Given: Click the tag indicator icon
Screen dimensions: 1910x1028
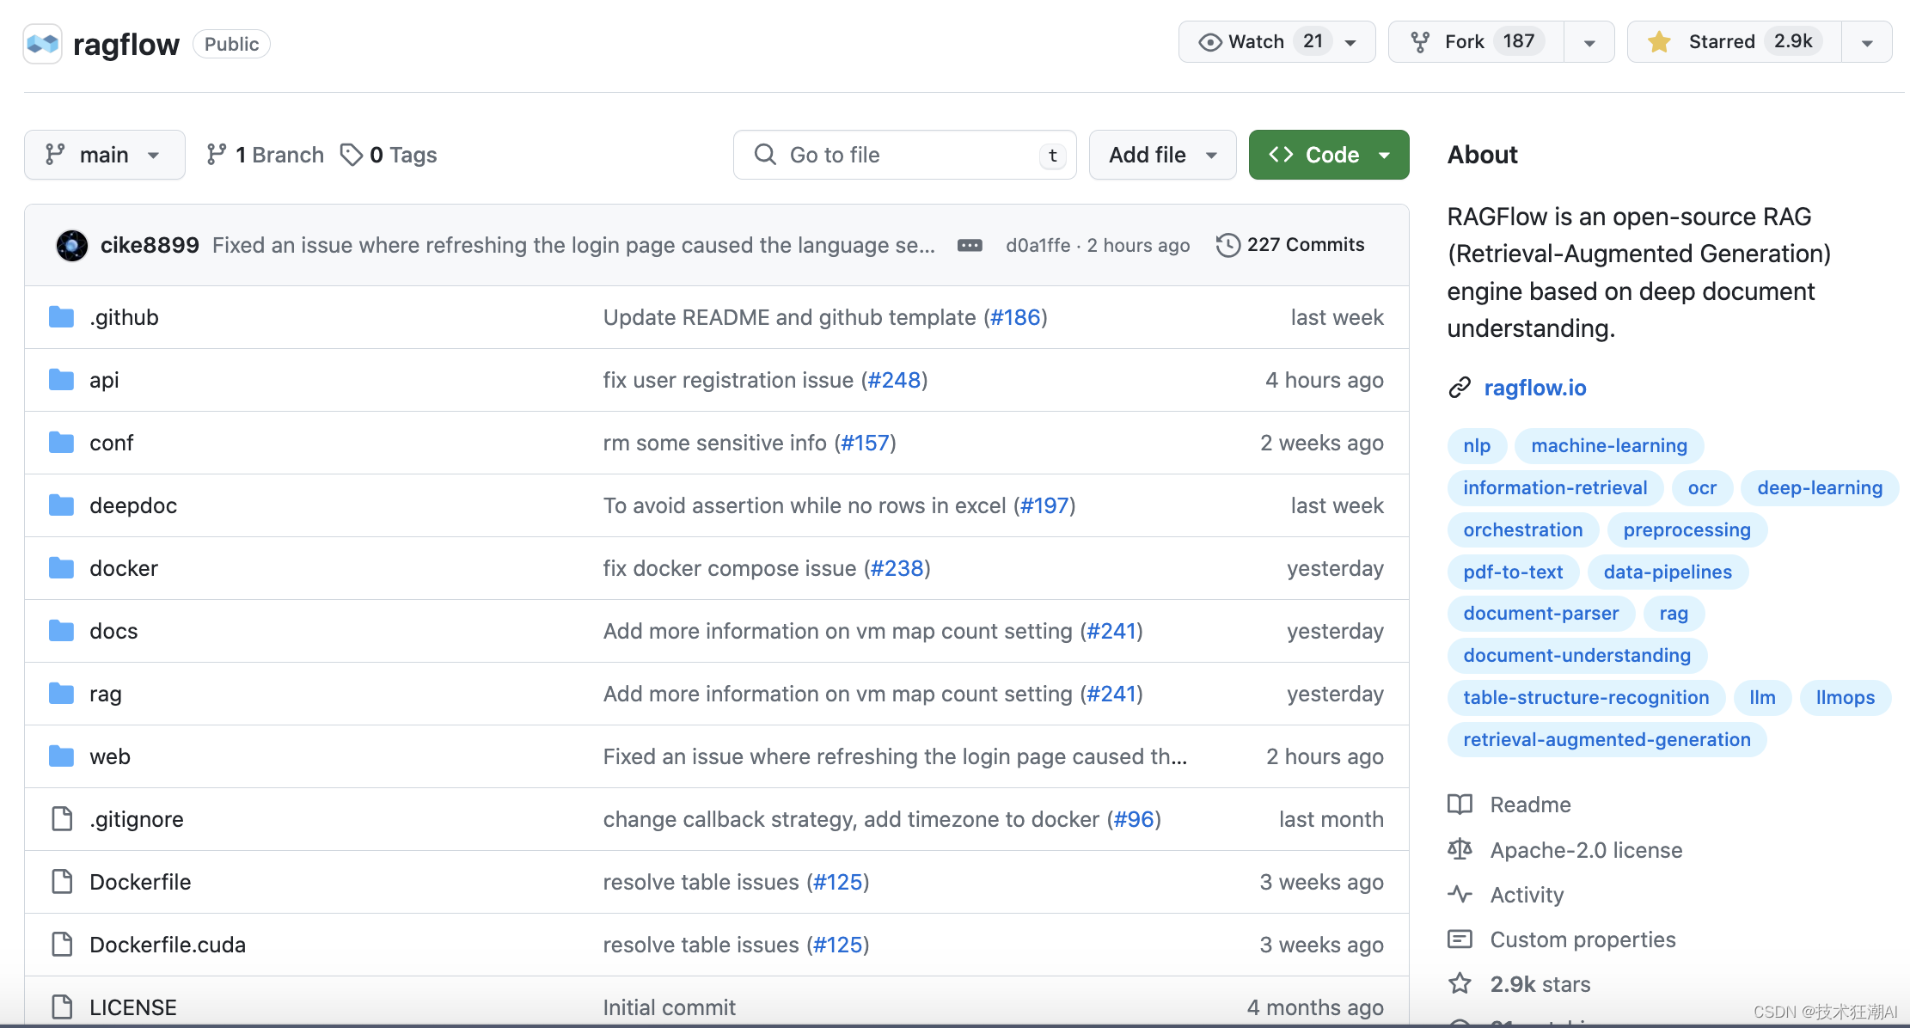Looking at the screenshot, I should pyautogui.click(x=353, y=155).
